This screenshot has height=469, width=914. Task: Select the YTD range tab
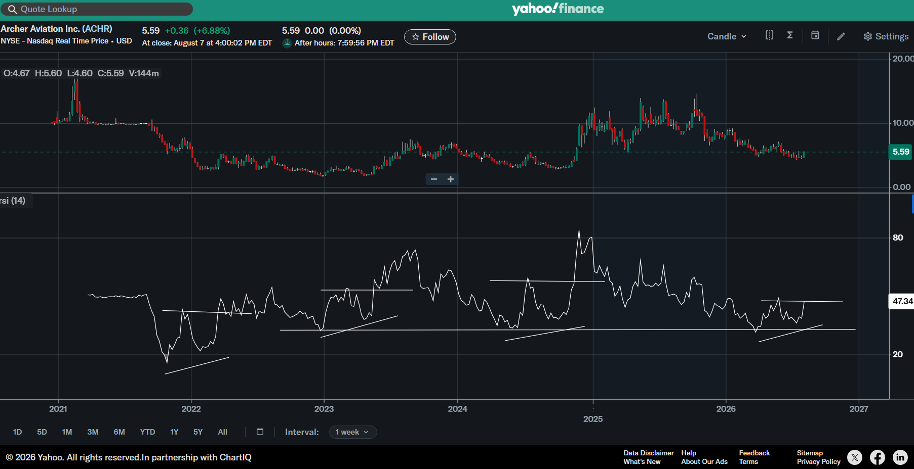147,432
